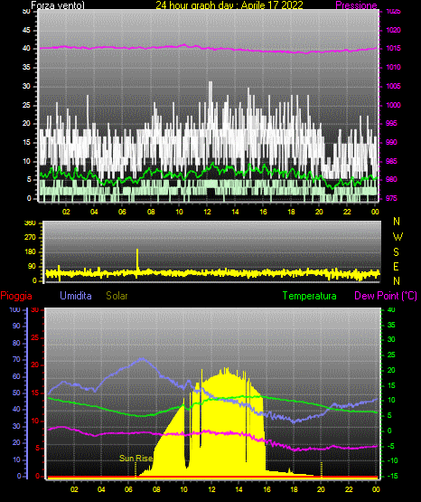This screenshot has height=502, width=421.
Task: Click the 'E' wind direction letter
Action: 397,266
